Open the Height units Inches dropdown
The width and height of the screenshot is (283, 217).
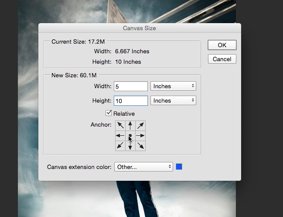point(173,100)
